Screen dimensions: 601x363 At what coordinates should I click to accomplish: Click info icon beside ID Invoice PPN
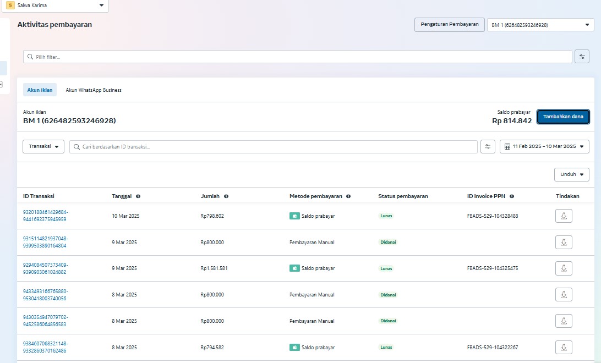[512, 196]
